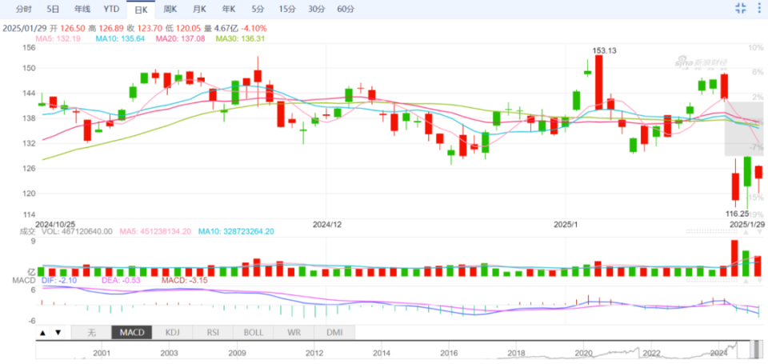Click the 153.13 high candlestick
The width and height of the screenshot is (768, 364).
[x=598, y=82]
